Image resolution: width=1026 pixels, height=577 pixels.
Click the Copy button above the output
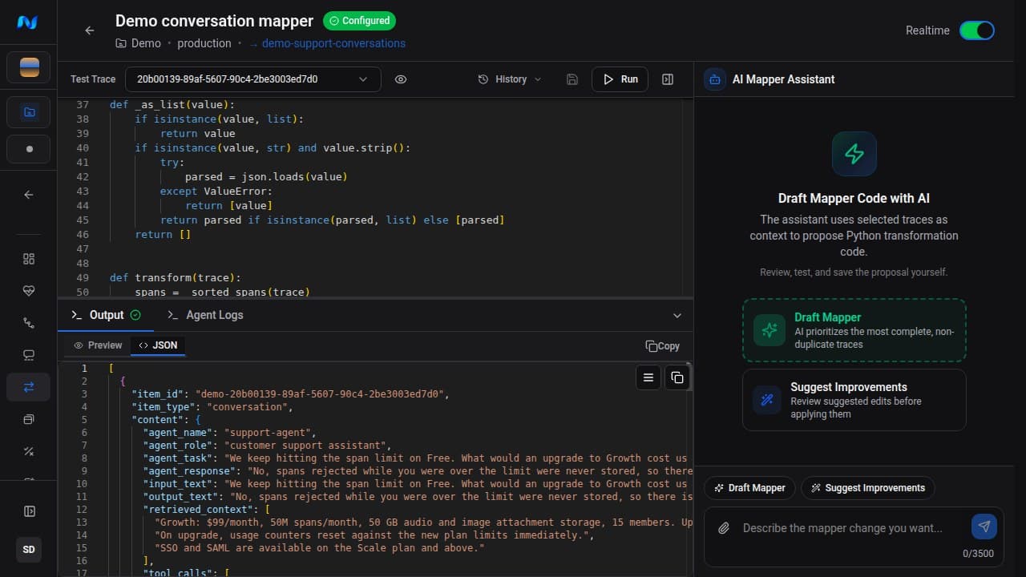pyautogui.click(x=663, y=346)
